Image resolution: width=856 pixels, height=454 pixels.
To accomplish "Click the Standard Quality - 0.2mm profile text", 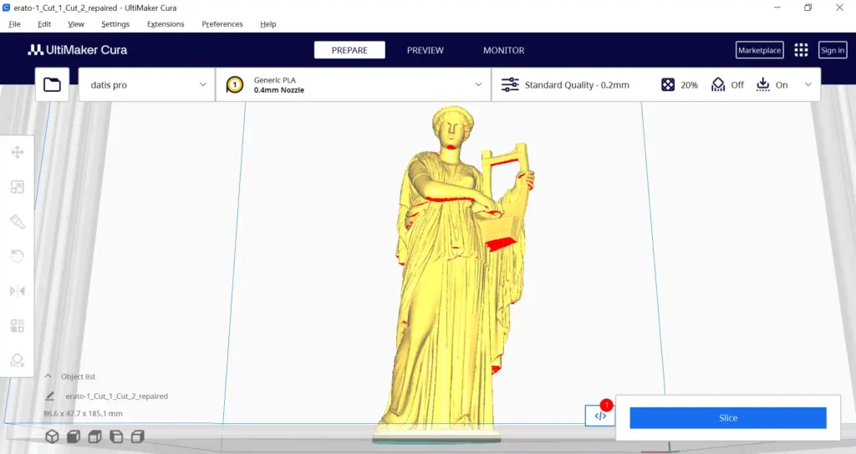I will coord(577,85).
